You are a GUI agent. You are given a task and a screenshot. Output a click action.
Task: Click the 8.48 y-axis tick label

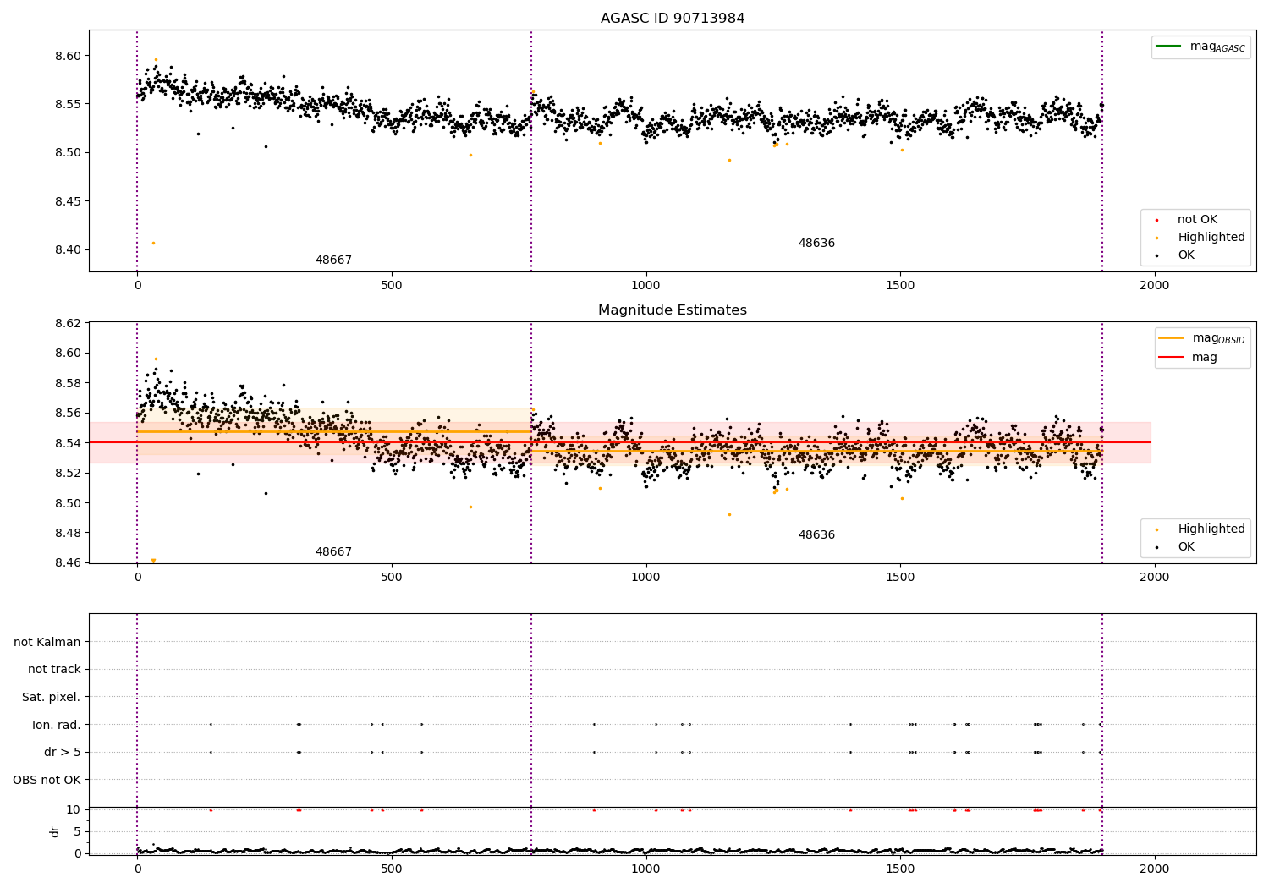point(67,533)
